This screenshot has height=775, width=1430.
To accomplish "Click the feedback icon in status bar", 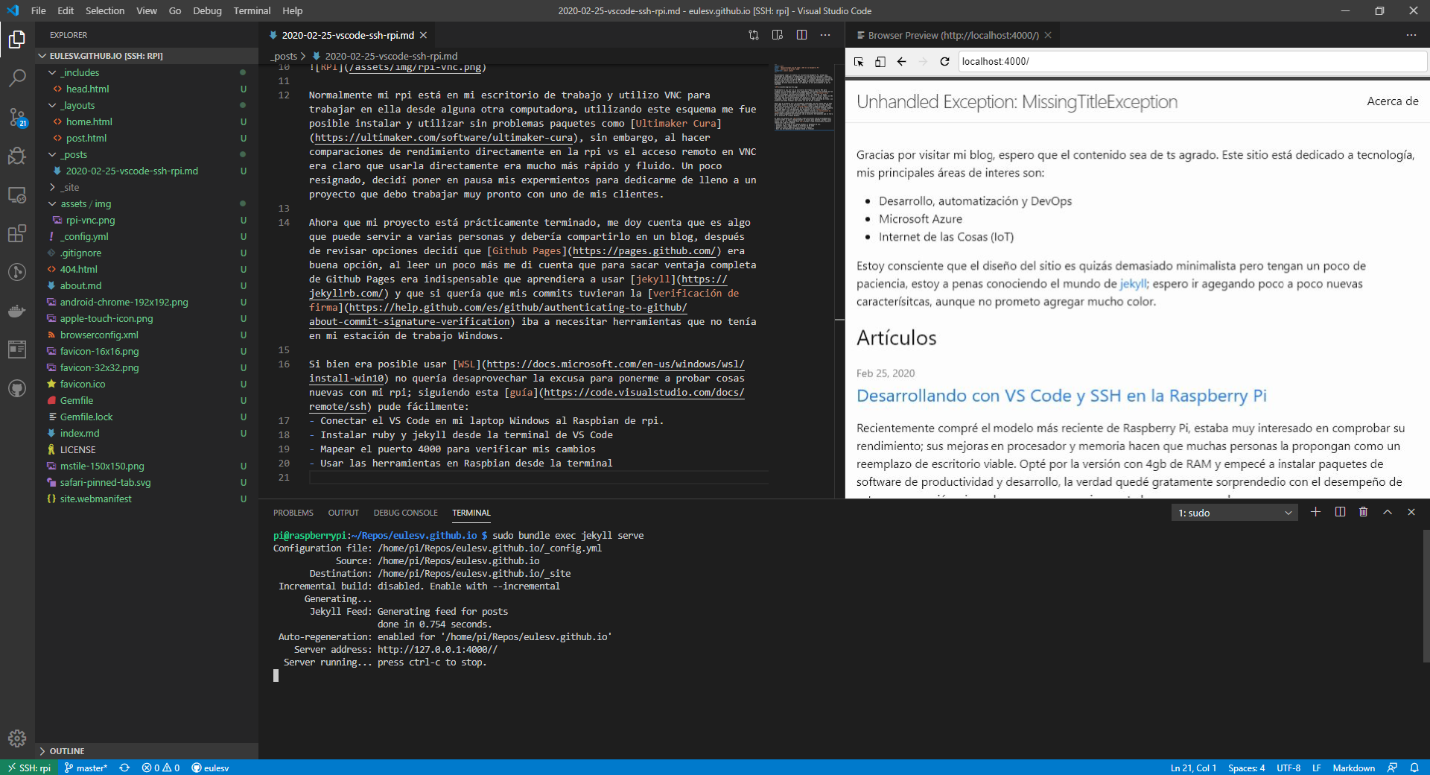I will 1392,768.
